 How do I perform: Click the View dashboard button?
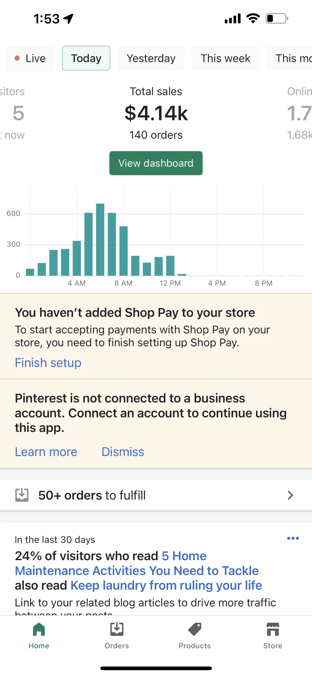[x=156, y=163]
